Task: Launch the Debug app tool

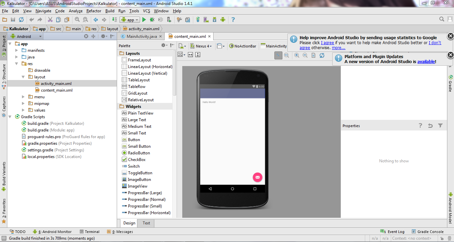Action: (x=152, y=20)
